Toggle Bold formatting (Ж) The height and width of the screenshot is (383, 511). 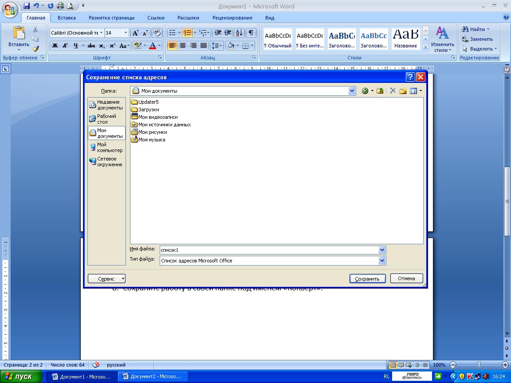pos(55,46)
